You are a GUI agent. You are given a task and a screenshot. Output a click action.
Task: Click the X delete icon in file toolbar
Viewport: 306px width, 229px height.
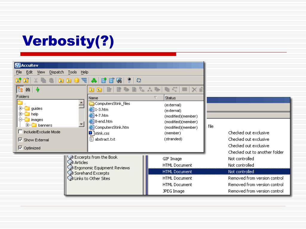(x=194, y=89)
